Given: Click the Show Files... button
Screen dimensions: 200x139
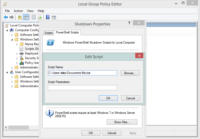Looking at the screenshot, I should (122, 122).
